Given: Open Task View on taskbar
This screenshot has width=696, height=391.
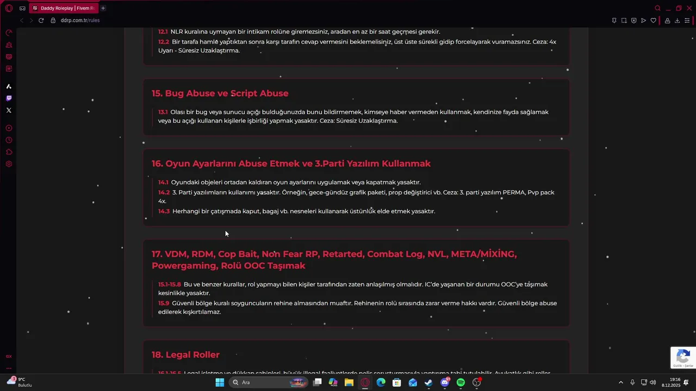Looking at the screenshot, I should (x=318, y=382).
